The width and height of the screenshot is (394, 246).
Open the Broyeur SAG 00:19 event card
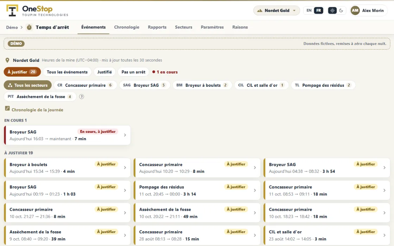tap(67, 190)
